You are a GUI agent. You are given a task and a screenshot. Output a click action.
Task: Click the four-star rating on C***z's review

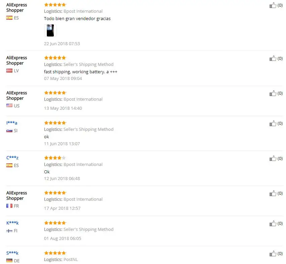tap(55, 158)
